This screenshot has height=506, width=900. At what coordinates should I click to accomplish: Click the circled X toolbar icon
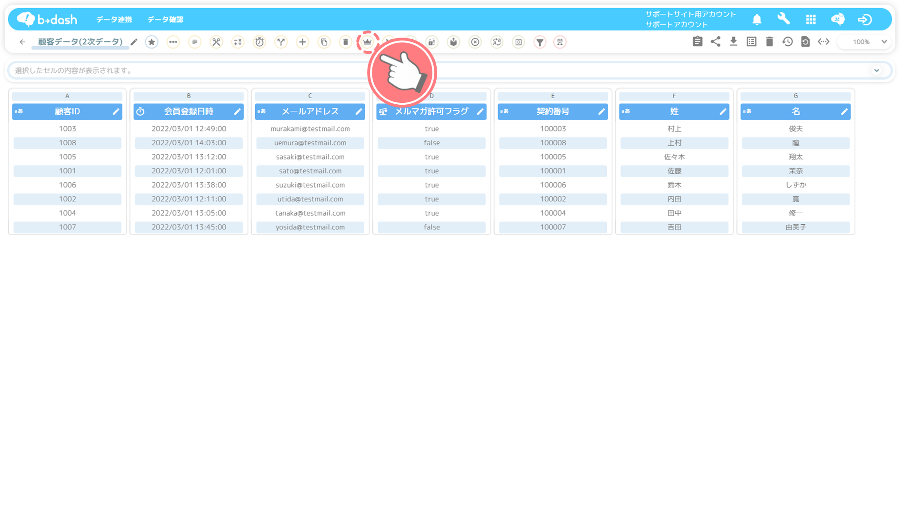[x=475, y=42]
